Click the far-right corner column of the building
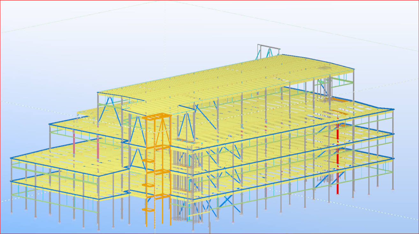 (393, 150)
